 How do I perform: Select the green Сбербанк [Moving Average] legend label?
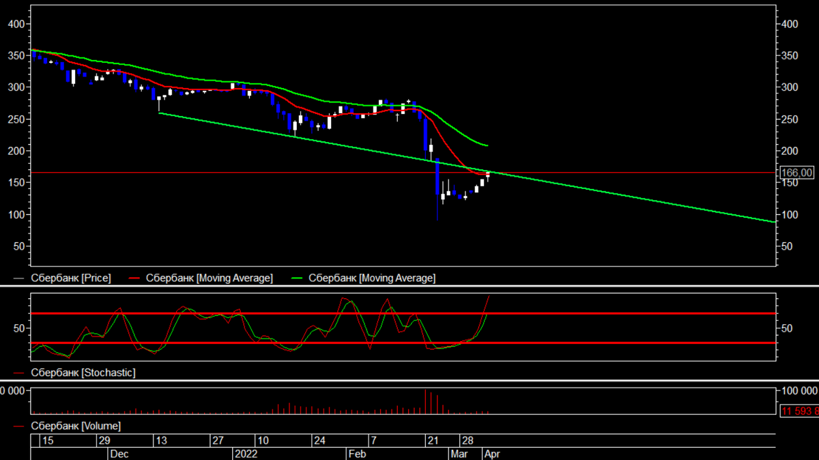pos(372,278)
